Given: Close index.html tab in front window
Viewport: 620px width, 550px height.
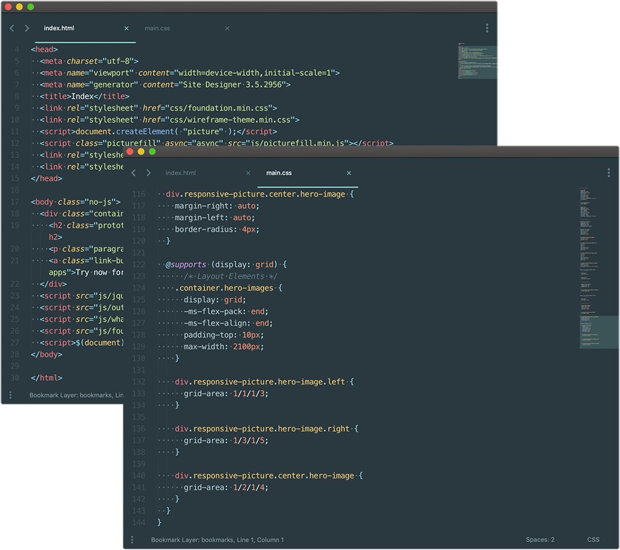Looking at the screenshot, I should (x=248, y=173).
